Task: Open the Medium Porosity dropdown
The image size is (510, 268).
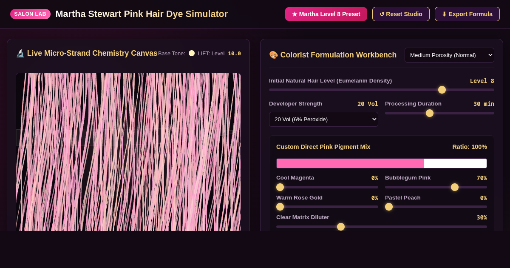Action: coord(449,55)
